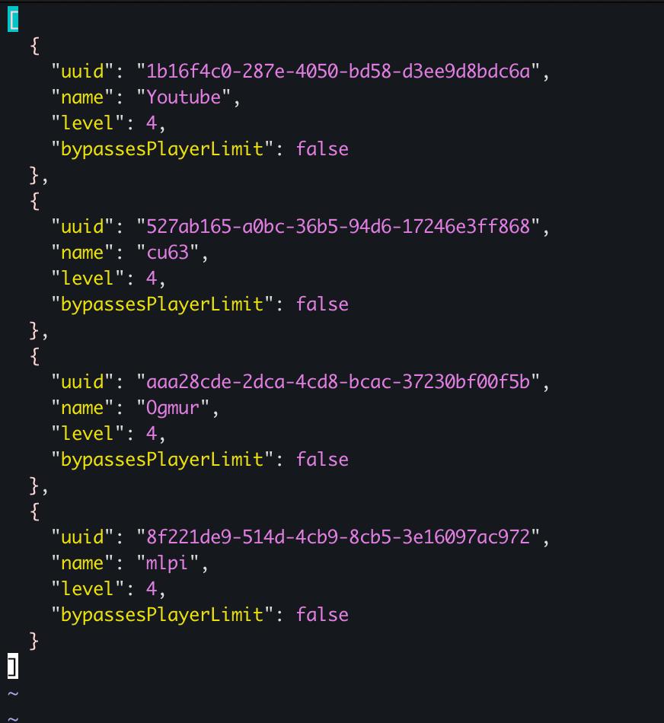Image resolution: width=664 pixels, height=723 pixels.
Task: Place cursor on the "mlpi" name value
Action: click(167, 563)
